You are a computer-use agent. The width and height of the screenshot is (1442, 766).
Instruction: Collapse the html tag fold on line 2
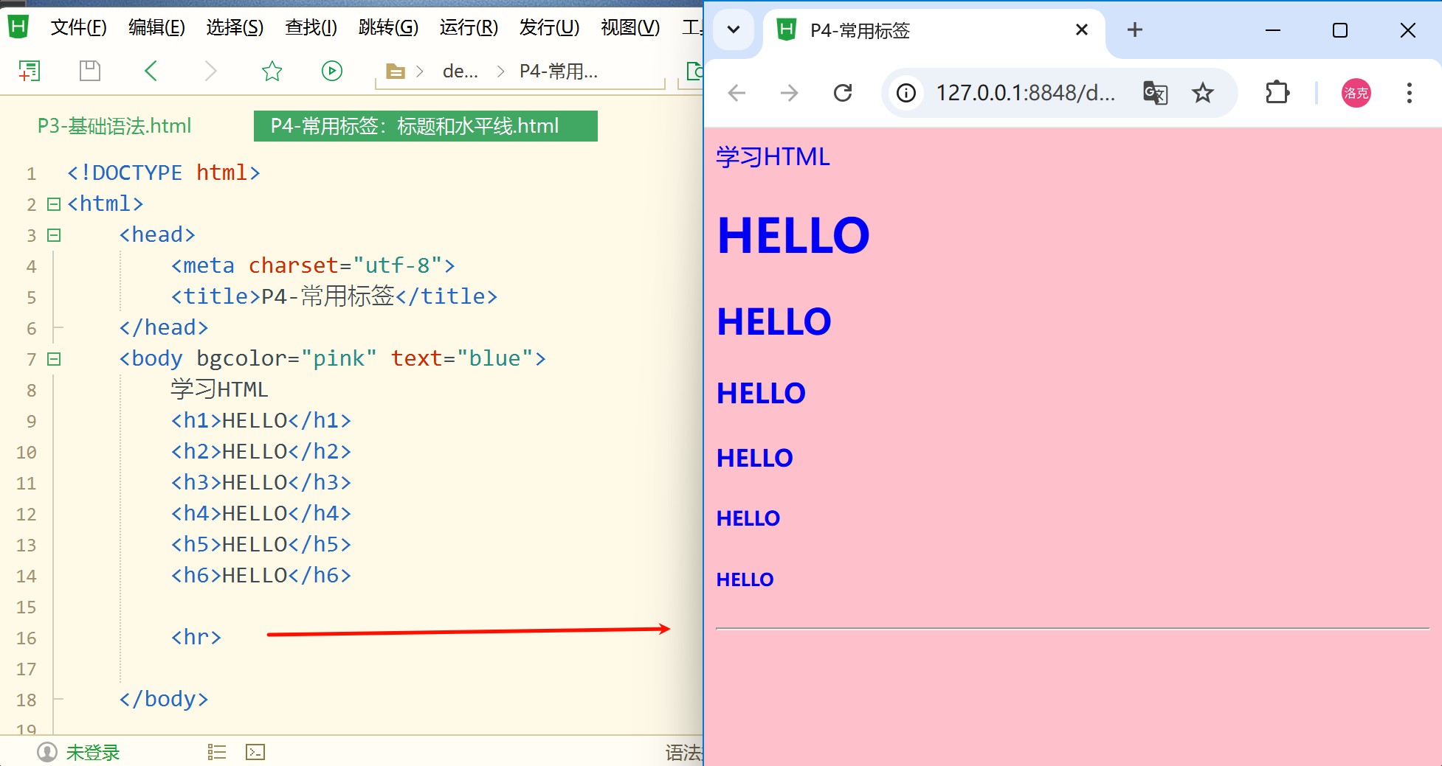click(54, 204)
